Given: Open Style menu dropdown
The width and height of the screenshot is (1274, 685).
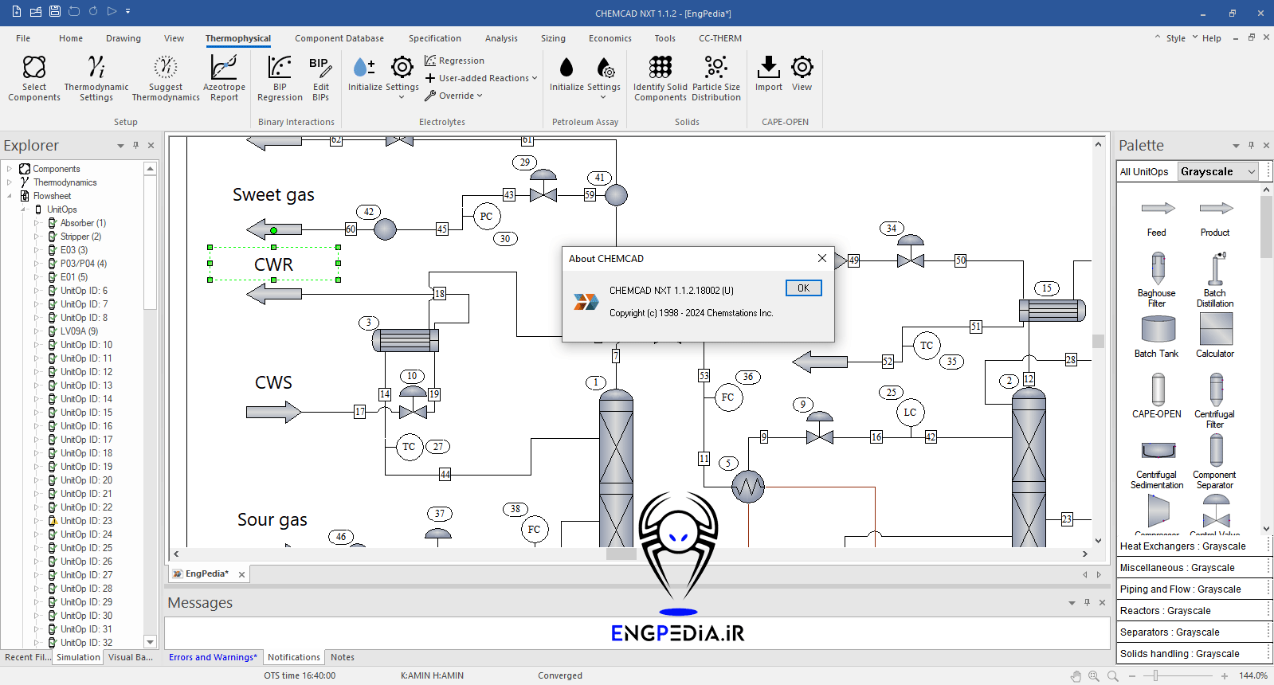Looking at the screenshot, I should [x=1176, y=38].
